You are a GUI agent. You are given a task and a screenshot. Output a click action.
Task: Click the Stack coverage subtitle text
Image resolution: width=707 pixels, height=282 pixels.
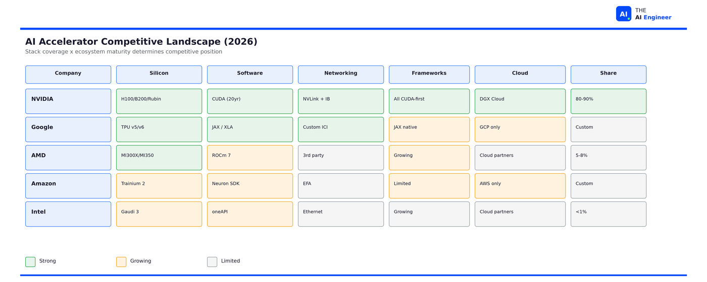[x=124, y=52]
